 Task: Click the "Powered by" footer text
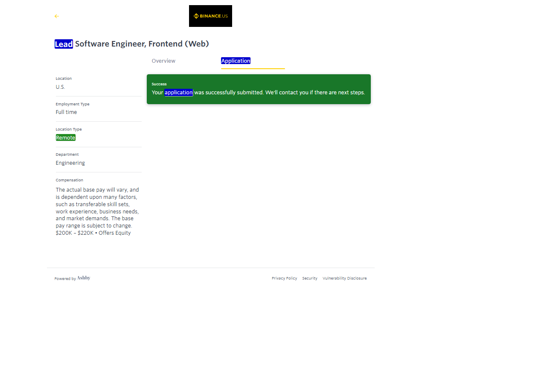pyautogui.click(x=65, y=279)
